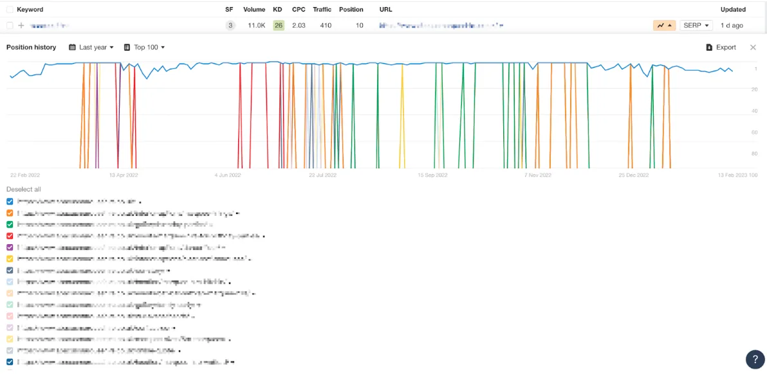Click the green KD value 26
Viewport: 767px width, 374px height.
point(279,26)
